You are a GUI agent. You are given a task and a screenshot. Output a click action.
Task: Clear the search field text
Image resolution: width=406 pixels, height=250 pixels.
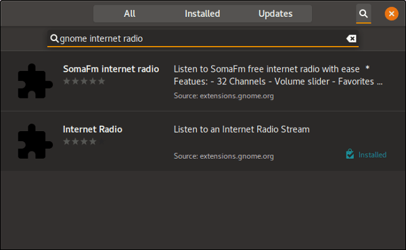click(x=351, y=39)
